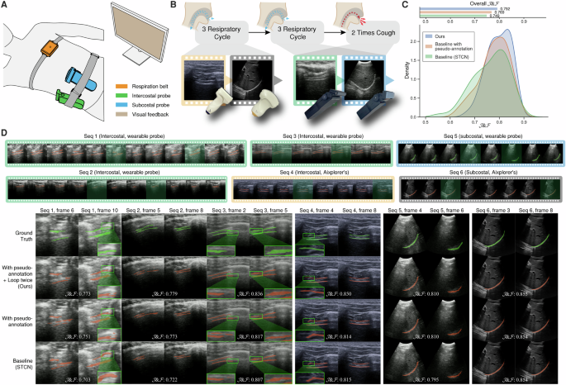
Task: Click the blue 0.792 overall bar
Action: coord(459,8)
